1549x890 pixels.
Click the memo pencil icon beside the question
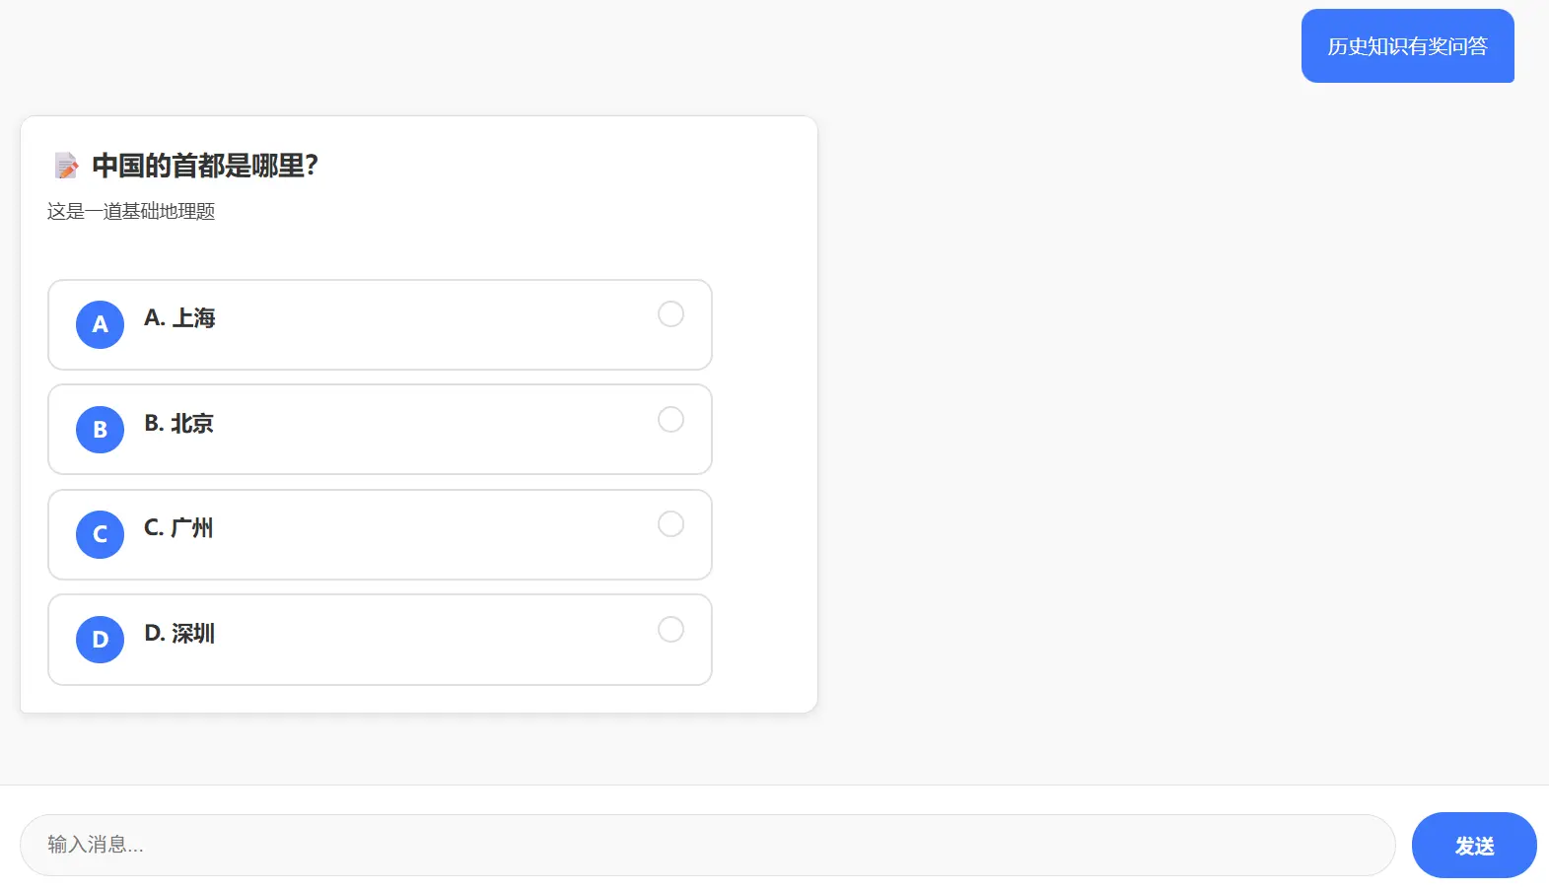[x=66, y=166]
